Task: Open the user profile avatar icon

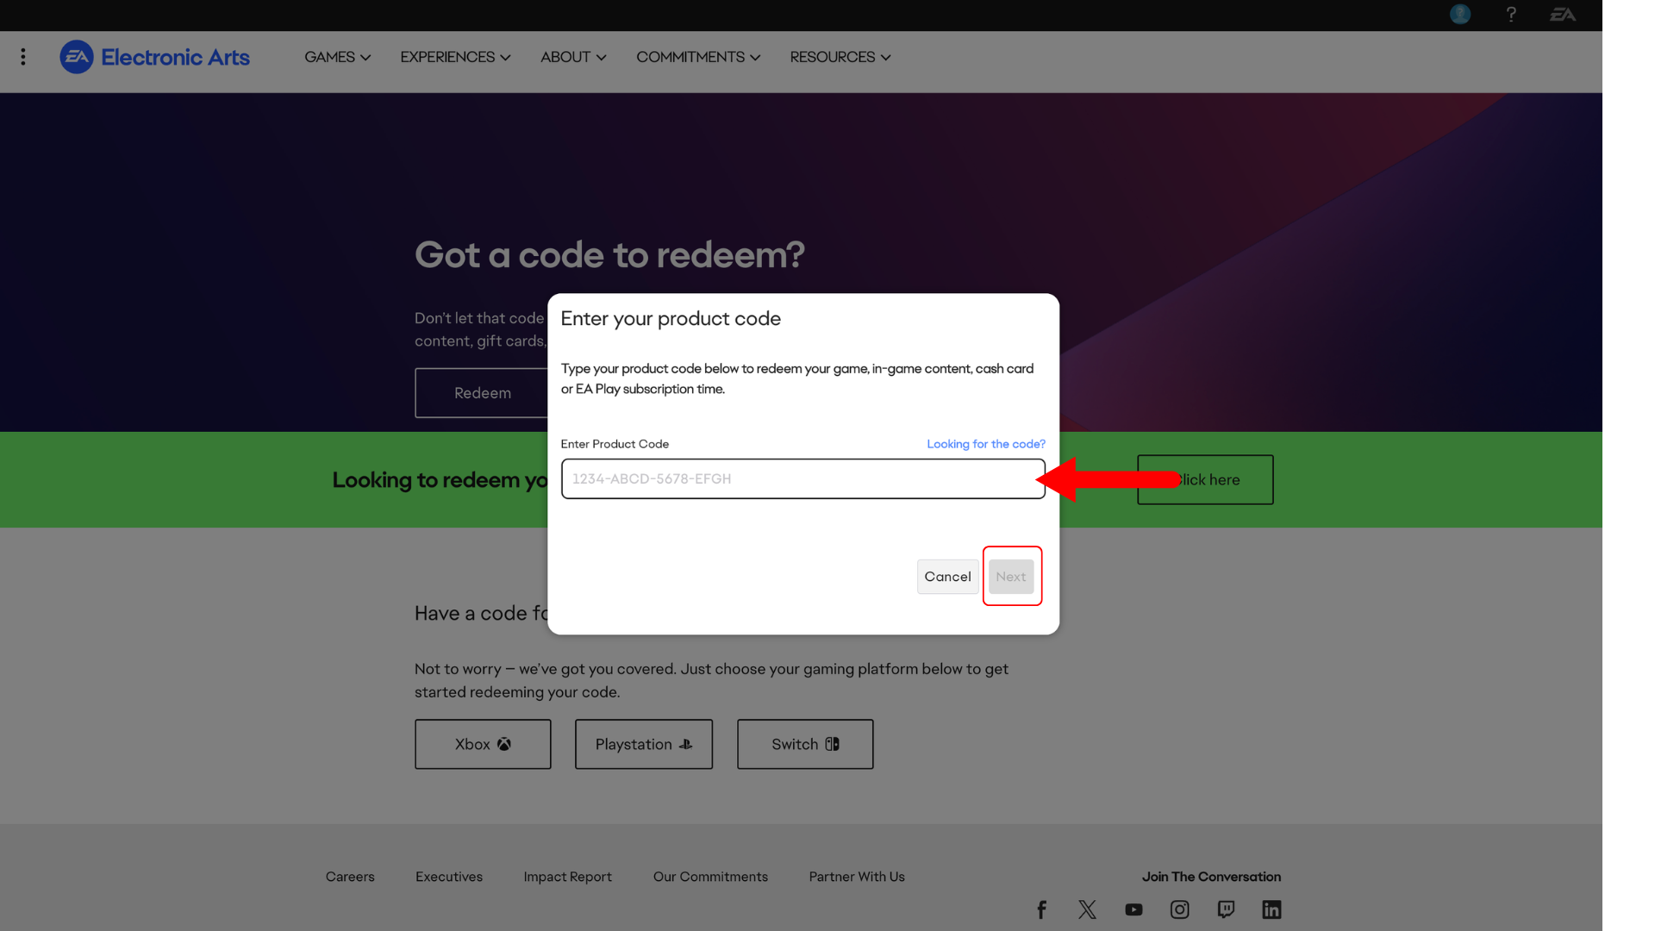Action: click(1459, 15)
